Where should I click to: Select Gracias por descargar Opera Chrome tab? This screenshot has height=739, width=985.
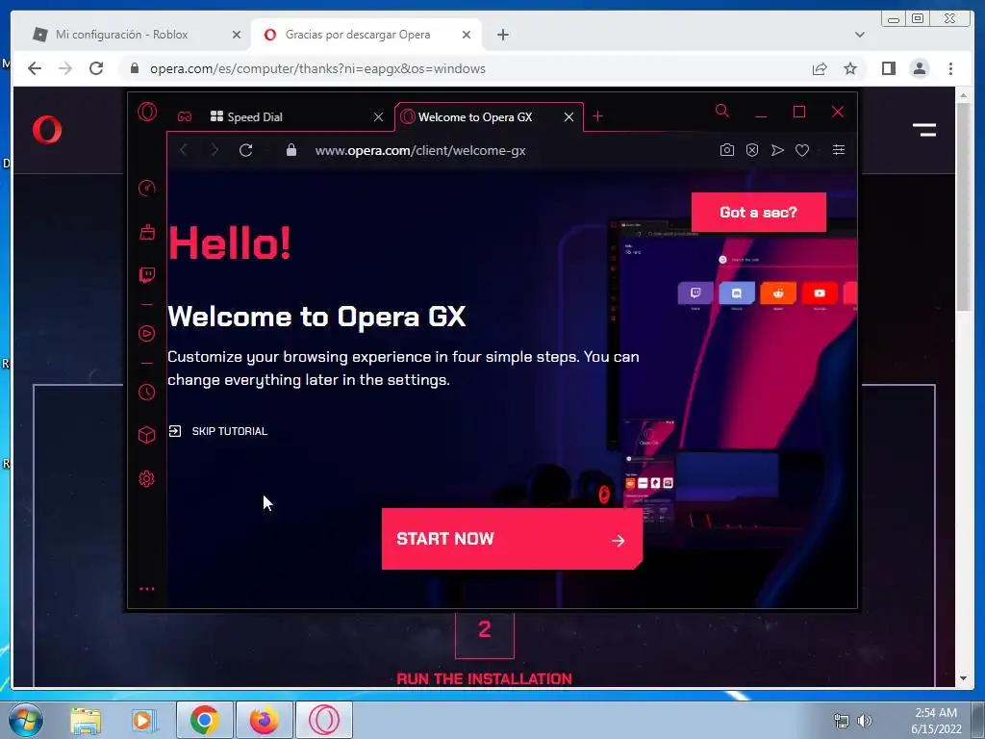(x=366, y=35)
